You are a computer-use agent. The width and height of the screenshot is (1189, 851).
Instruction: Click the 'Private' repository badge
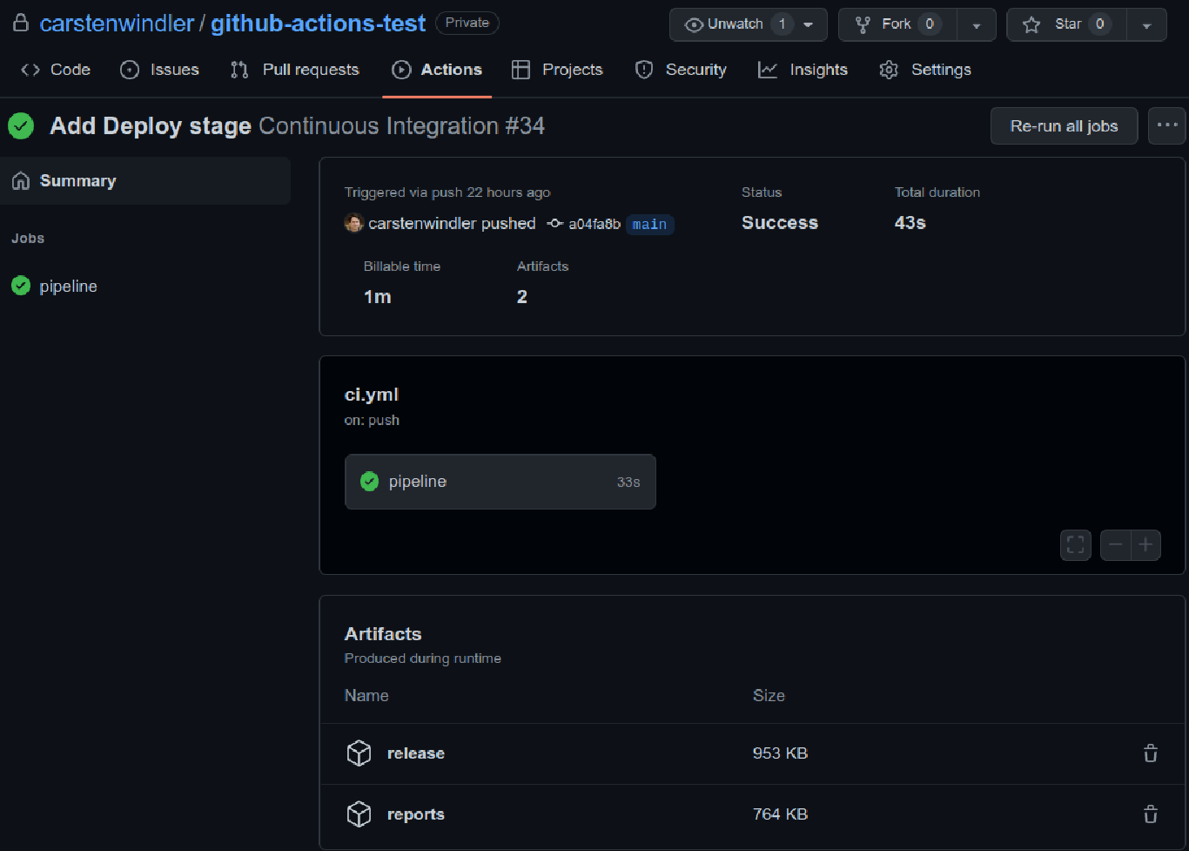pos(467,23)
